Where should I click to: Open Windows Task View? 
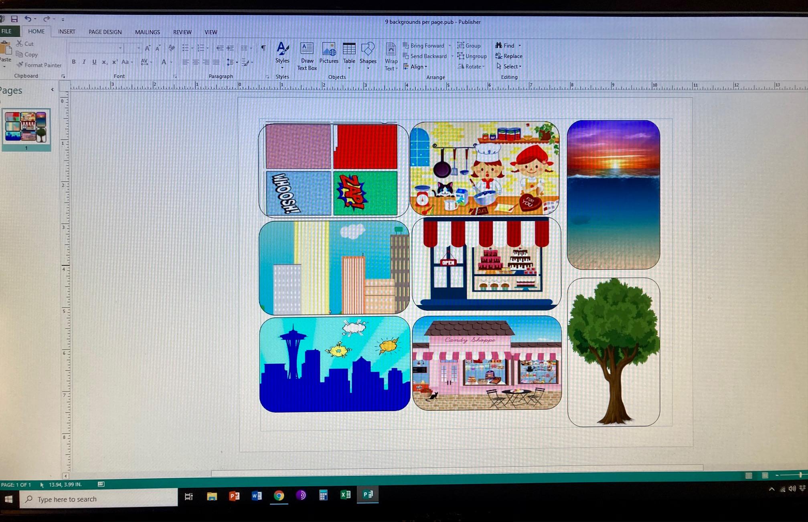pyautogui.click(x=188, y=497)
